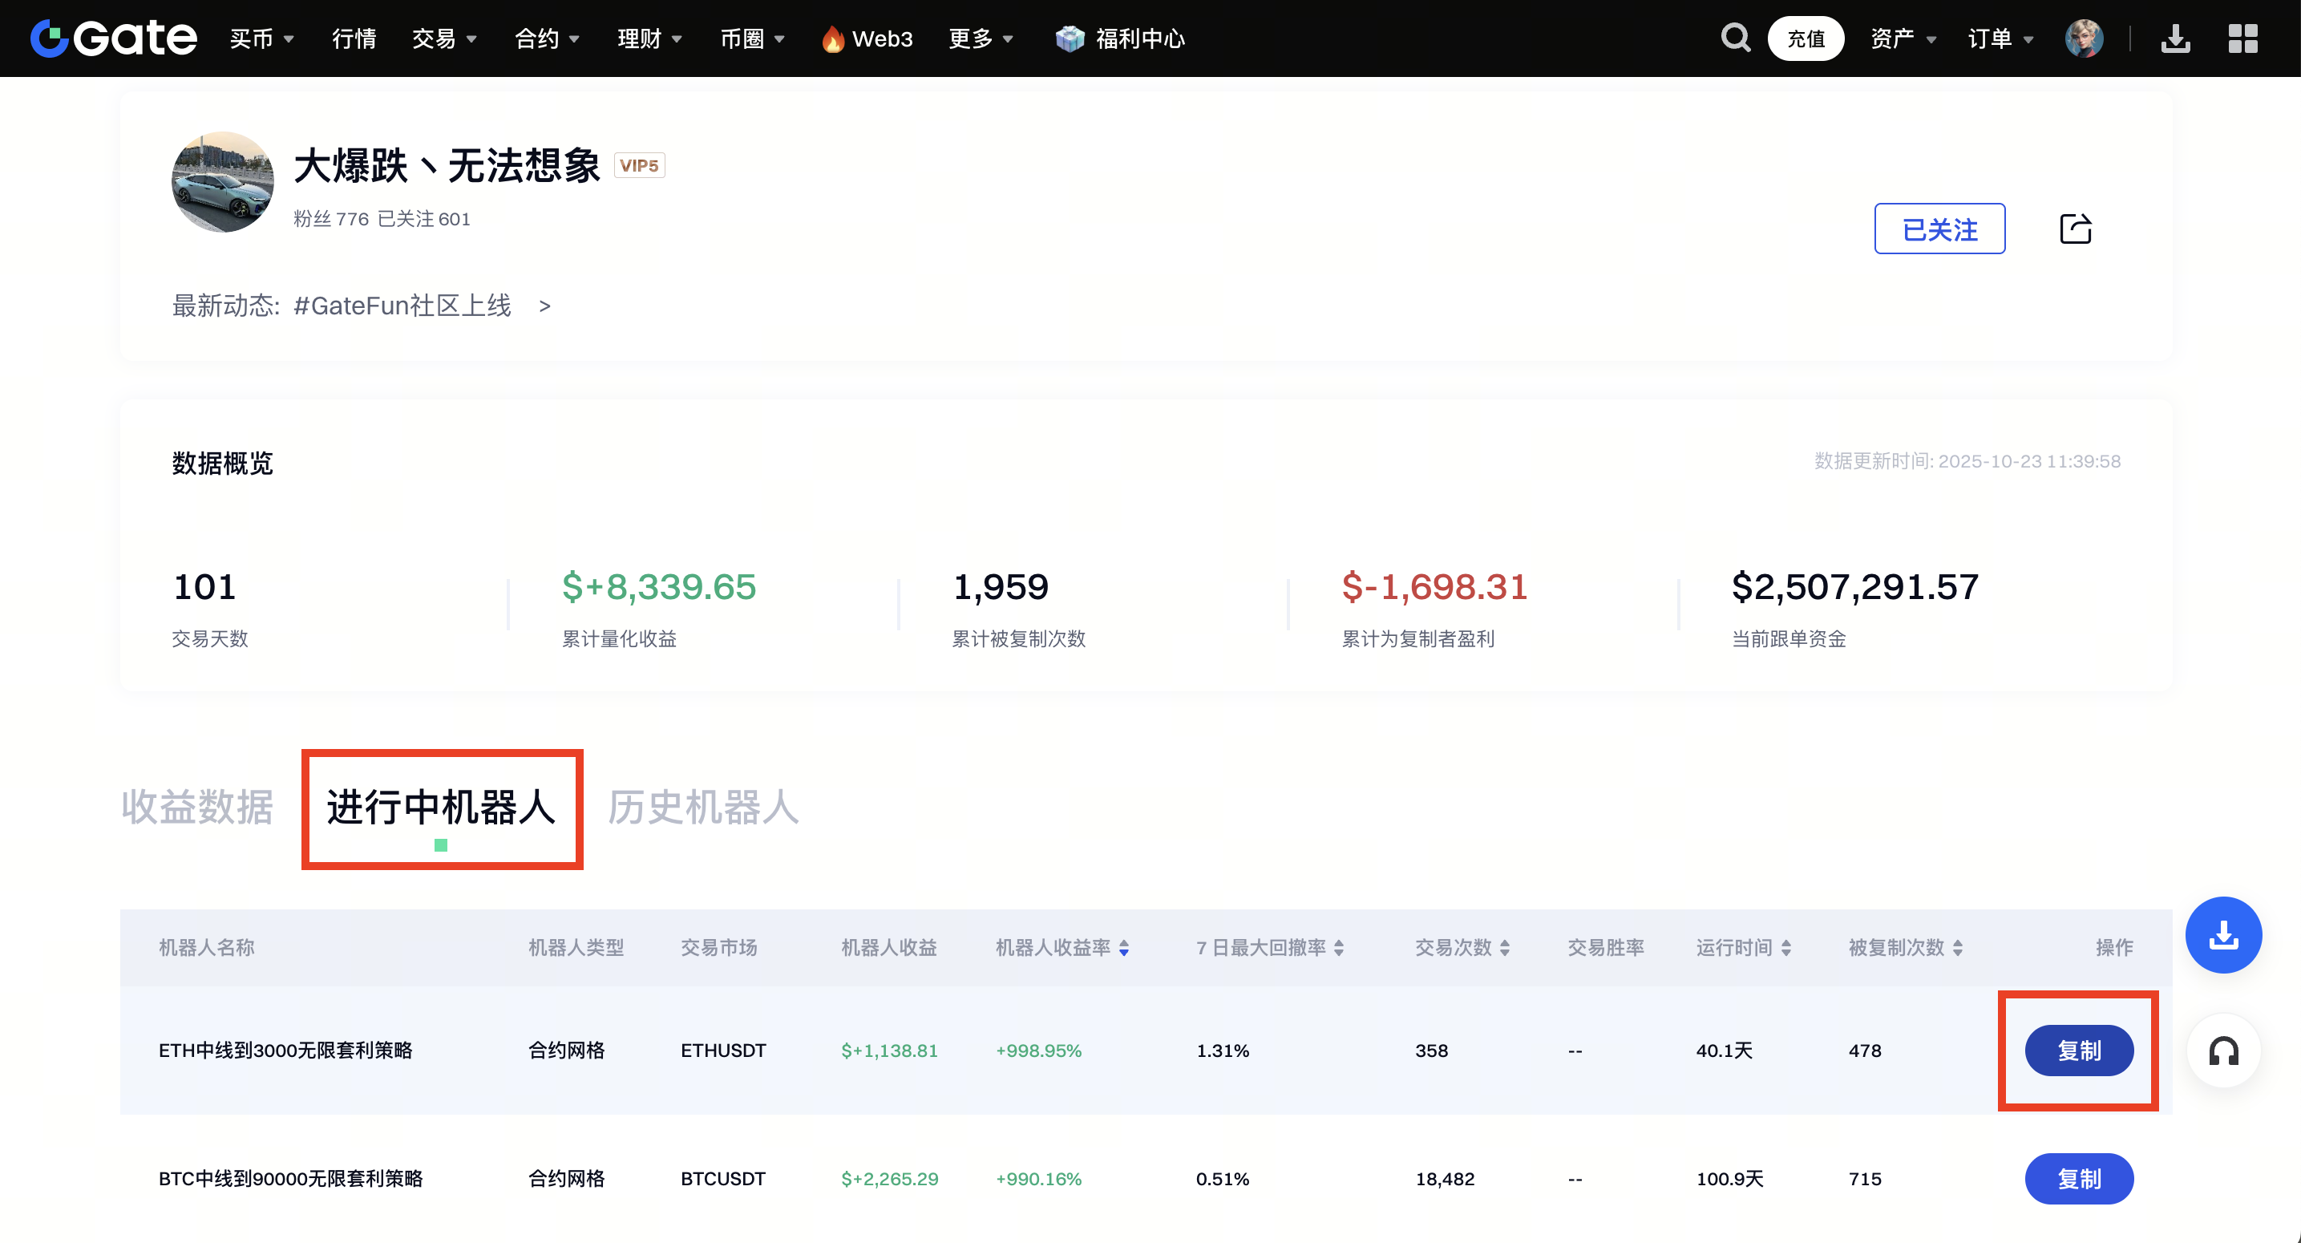Expand the 更多 dropdown menu
This screenshot has height=1243, width=2301.
tap(980, 38)
